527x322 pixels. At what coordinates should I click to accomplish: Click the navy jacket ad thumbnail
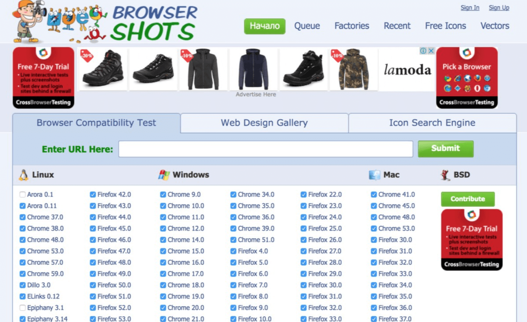tap(253, 69)
